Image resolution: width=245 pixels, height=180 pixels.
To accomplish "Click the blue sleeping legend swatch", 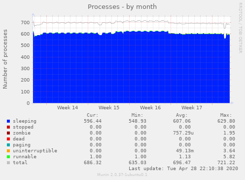I will 8,121.
